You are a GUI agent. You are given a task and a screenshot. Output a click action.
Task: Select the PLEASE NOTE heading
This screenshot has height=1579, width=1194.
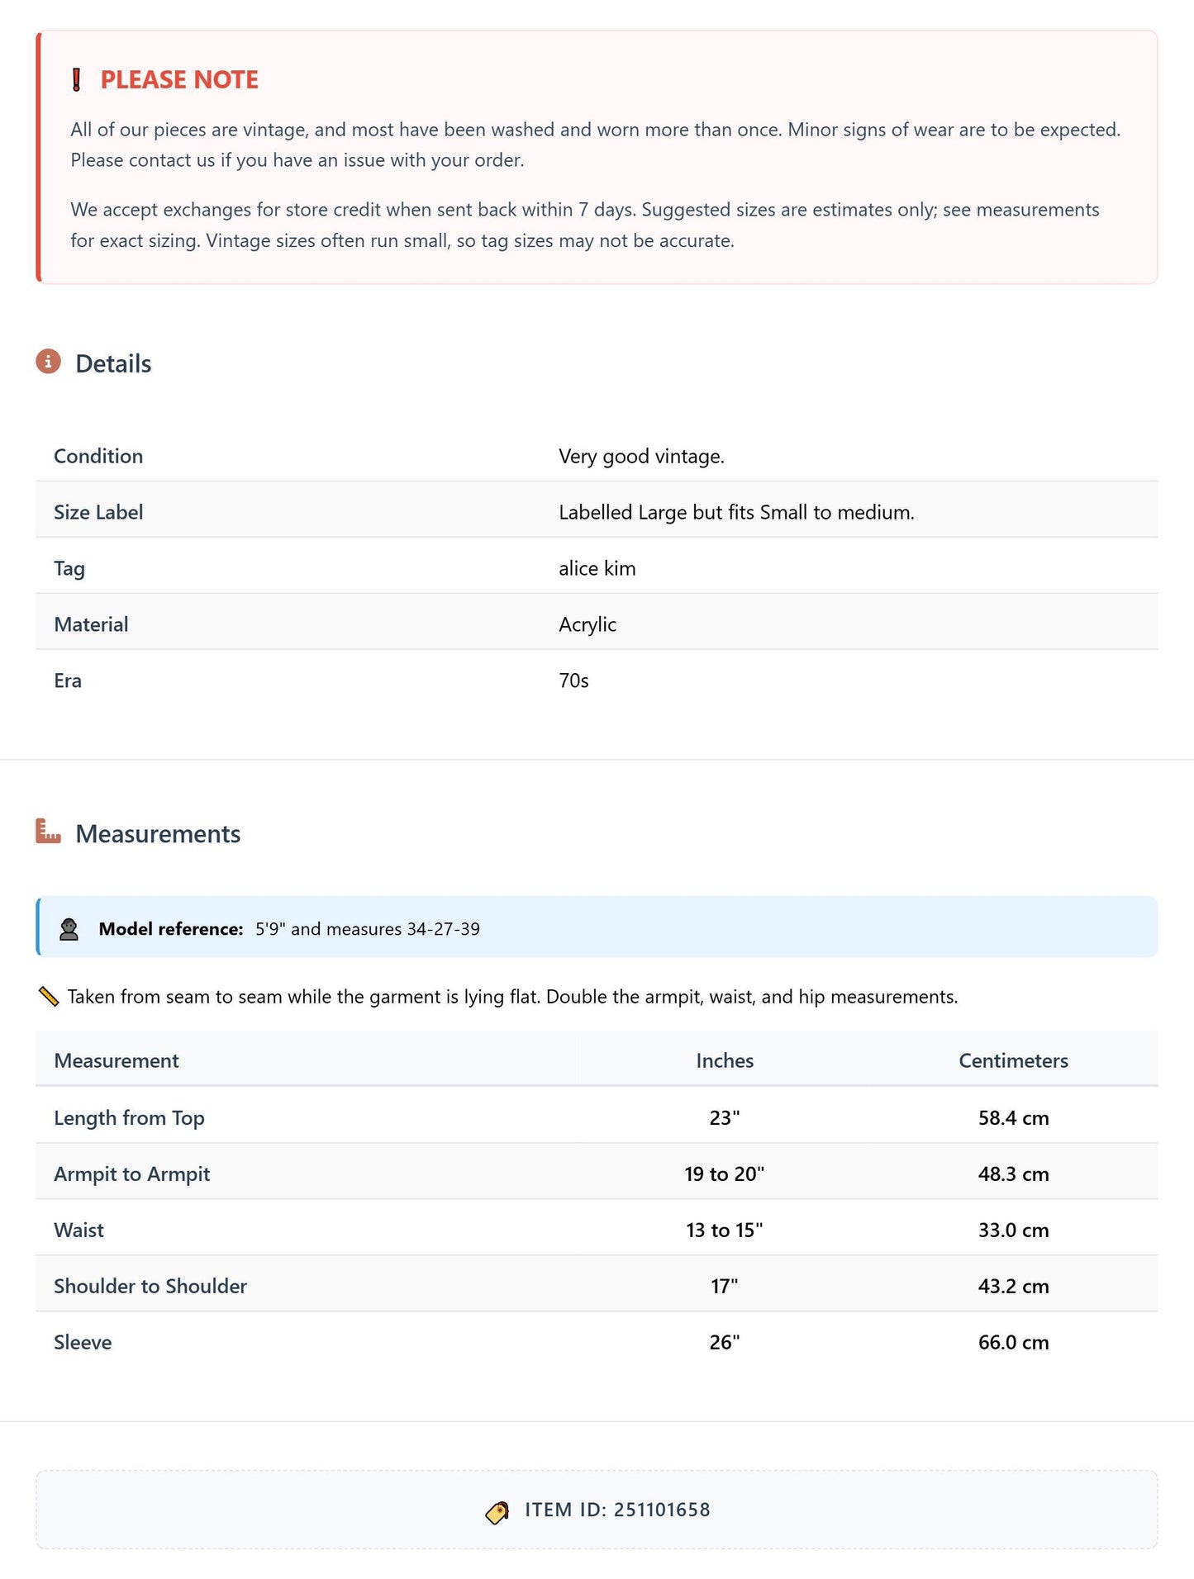pyautogui.click(x=179, y=80)
